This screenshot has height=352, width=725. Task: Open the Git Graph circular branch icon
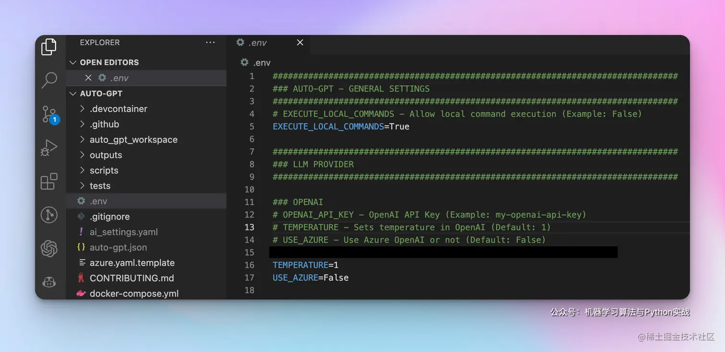(x=49, y=215)
